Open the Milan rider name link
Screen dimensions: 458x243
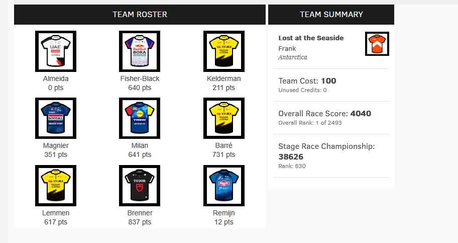pos(140,145)
